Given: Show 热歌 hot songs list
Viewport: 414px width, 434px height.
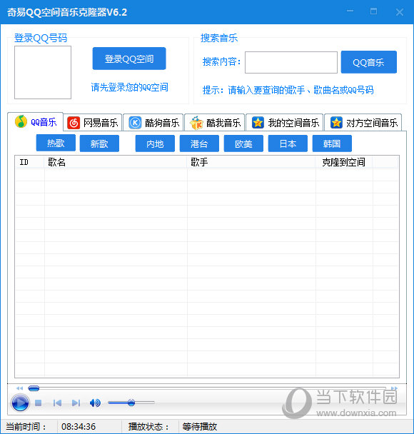Looking at the screenshot, I should coord(56,143).
